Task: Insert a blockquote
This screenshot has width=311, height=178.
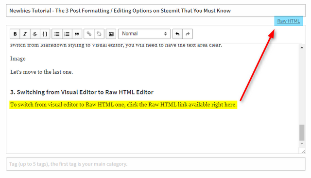Action: tap(77, 34)
